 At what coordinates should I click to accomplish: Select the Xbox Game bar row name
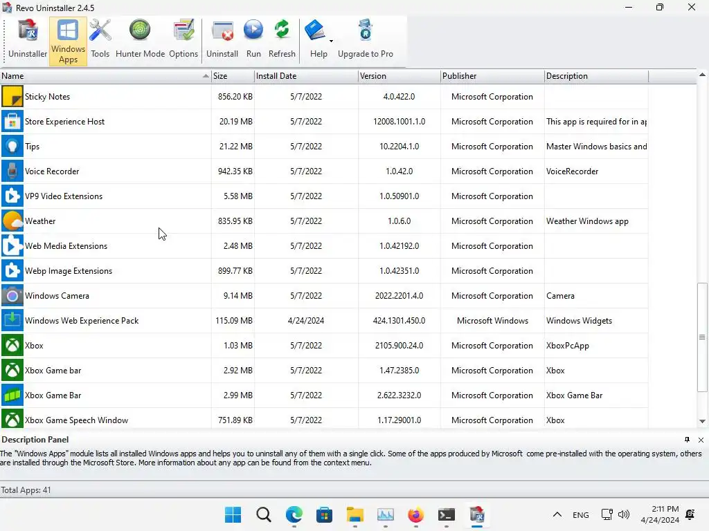click(53, 371)
